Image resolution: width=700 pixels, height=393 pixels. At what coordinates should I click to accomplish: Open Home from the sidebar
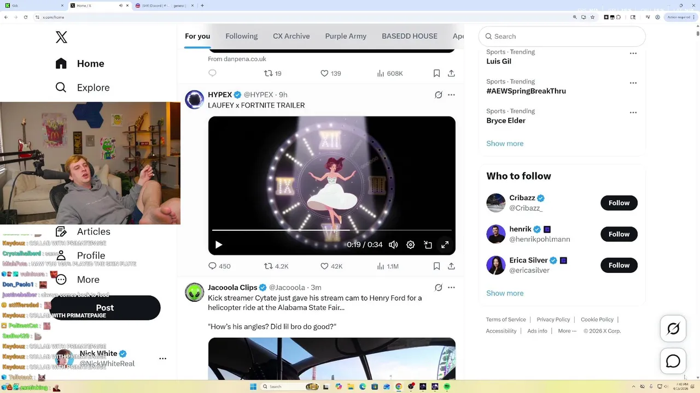(80, 63)
